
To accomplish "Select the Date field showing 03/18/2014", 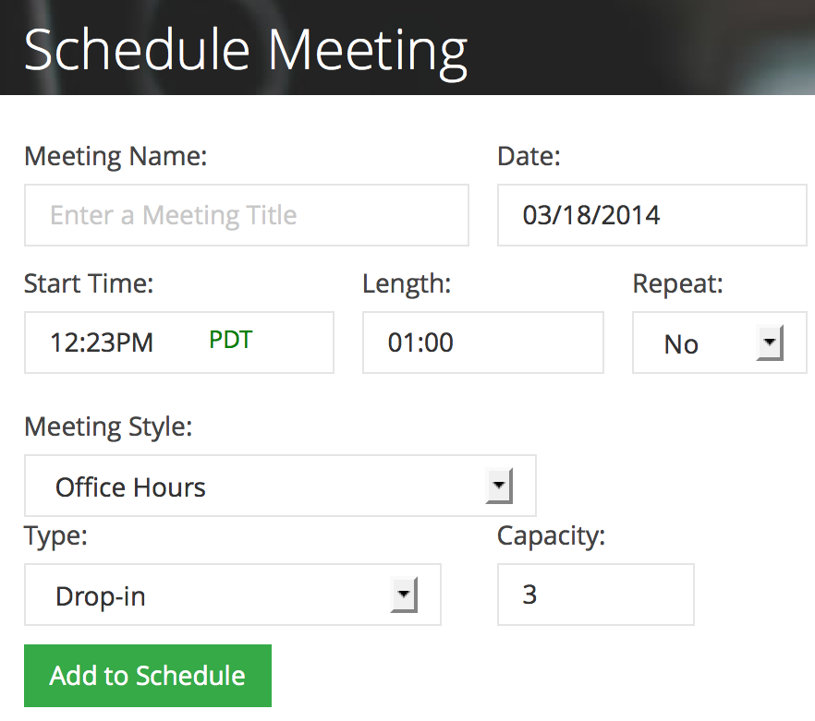I will coord(651,215).
